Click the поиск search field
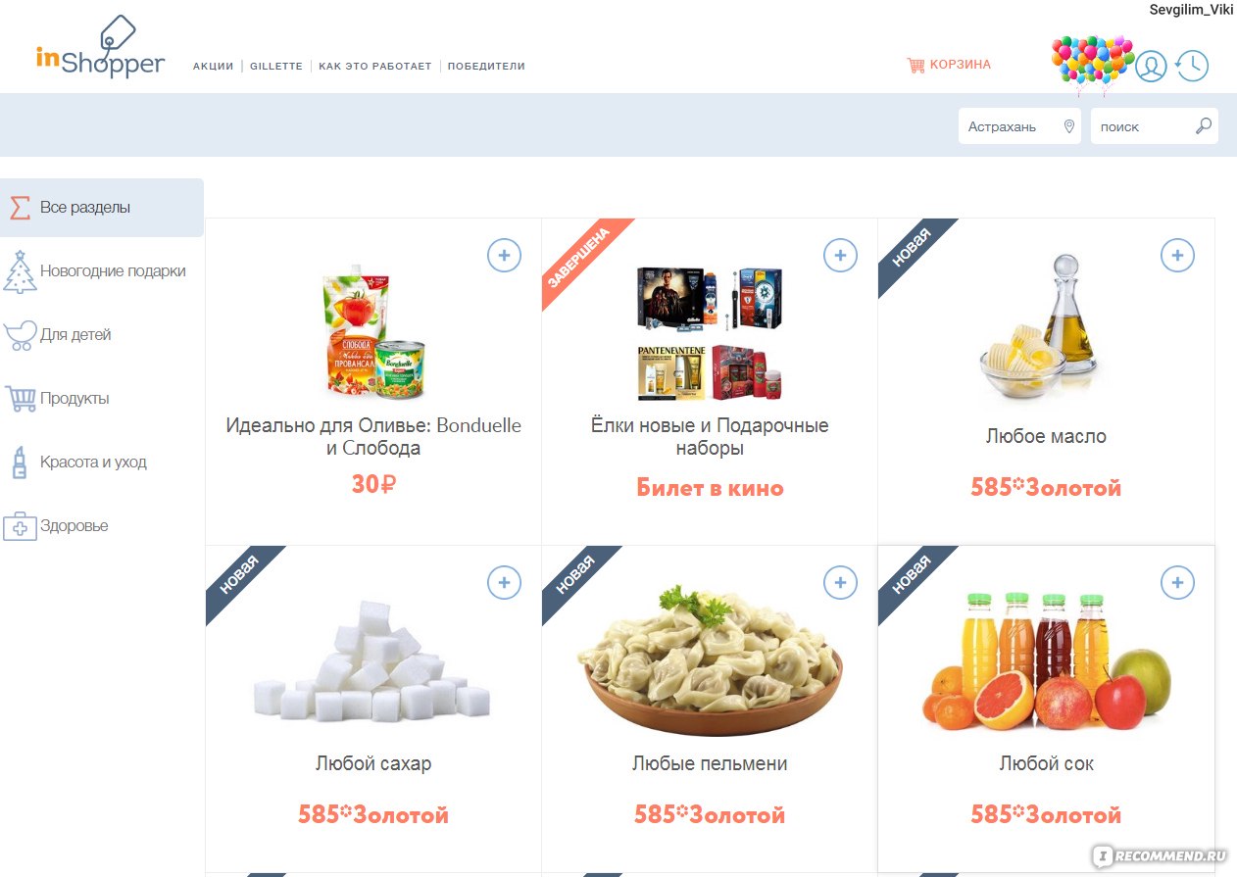Screen dimensions: 1237x877 [x=1155, y=126]
